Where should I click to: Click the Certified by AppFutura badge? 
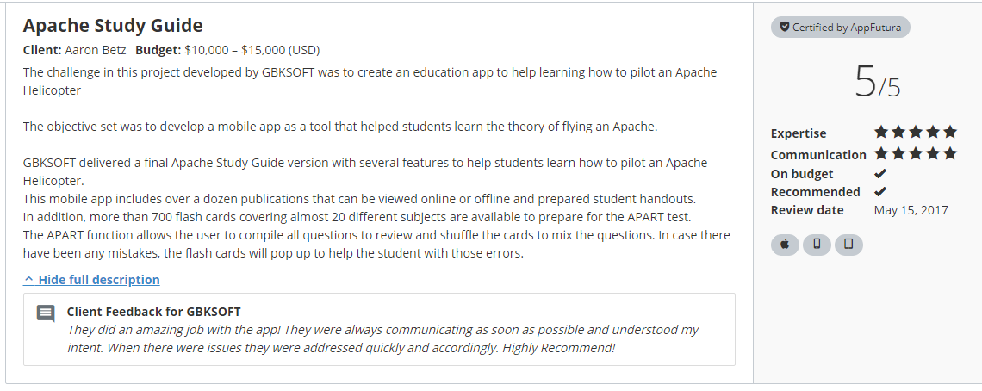841,27
